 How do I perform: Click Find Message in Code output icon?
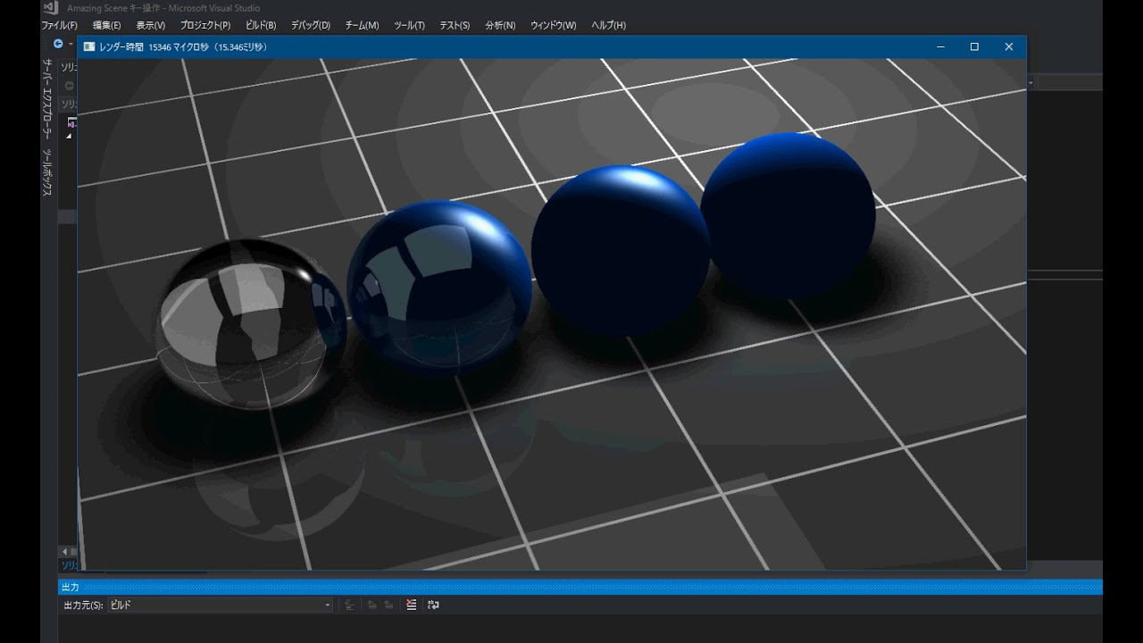(x=349, y=605)
